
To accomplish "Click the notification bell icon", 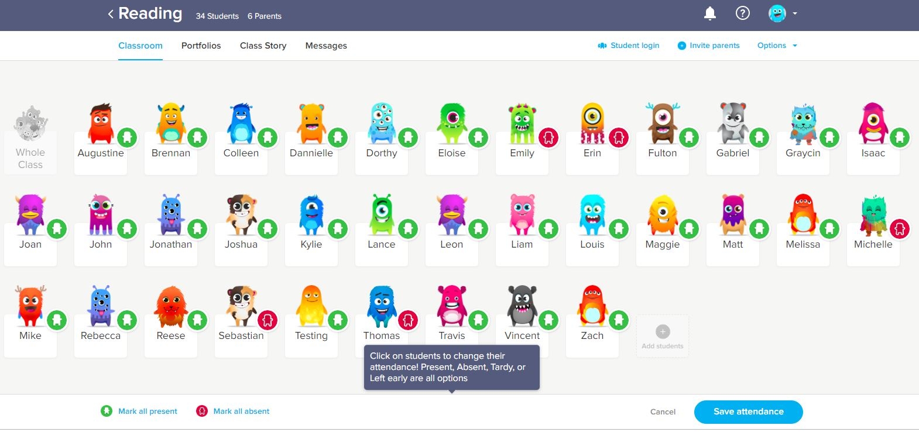I will [709, 13].
